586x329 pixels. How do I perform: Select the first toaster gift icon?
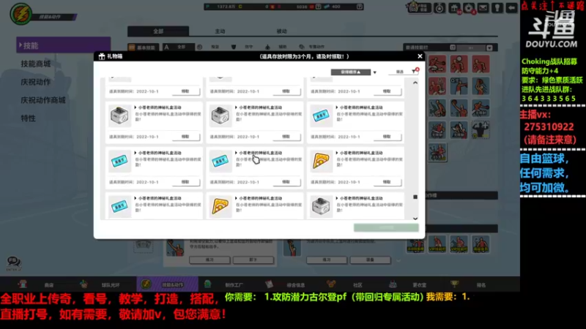click(119, 116)
